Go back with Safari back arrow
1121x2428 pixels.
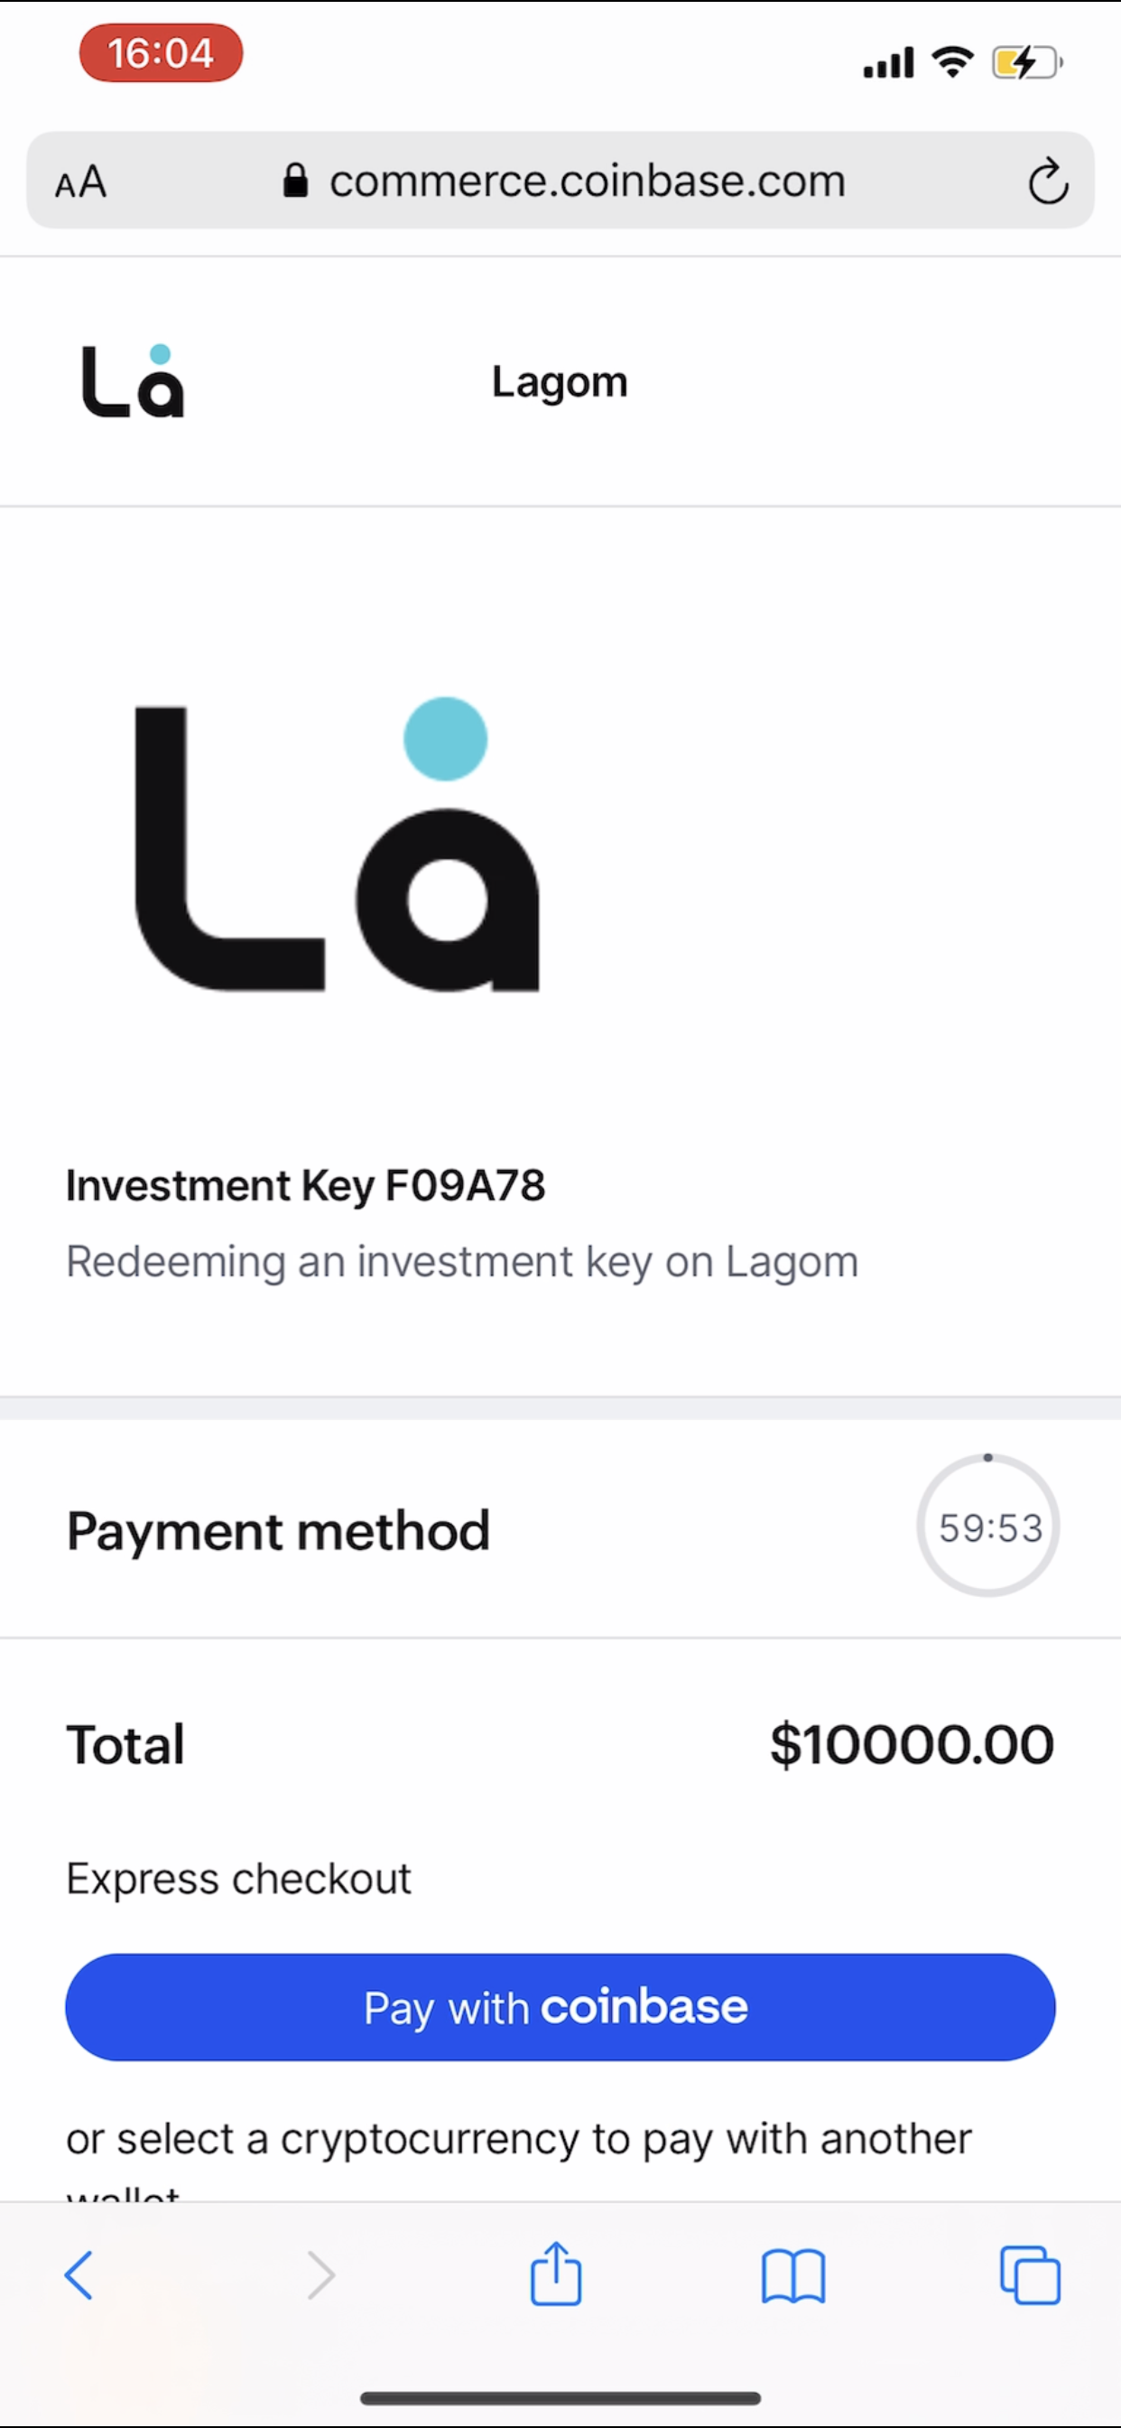pyautogui.click(x=79, y=2275)
